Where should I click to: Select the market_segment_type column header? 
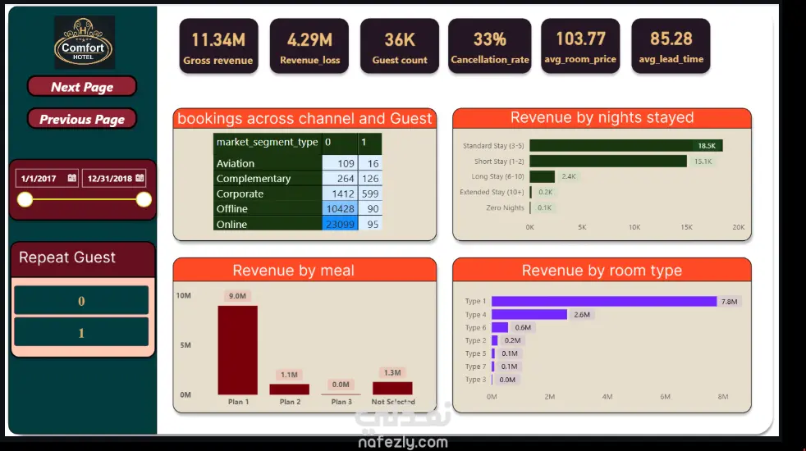(268, 143)
